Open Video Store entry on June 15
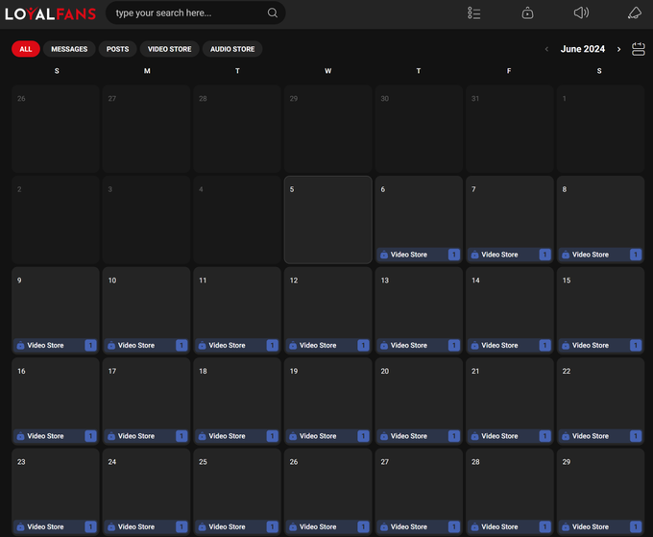Screen dimensions: 653x537 point(600,346)
